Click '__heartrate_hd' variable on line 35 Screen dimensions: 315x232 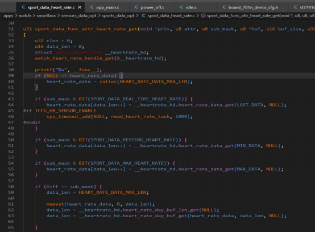click(x=126, y=52)
